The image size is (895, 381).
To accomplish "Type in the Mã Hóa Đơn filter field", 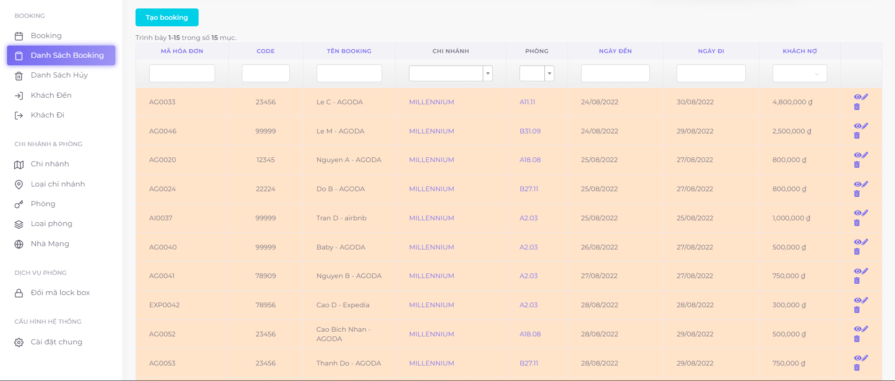I will click(x=182, y=73).
